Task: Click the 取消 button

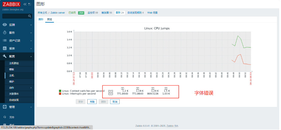Action: click(x=115, y=102)
